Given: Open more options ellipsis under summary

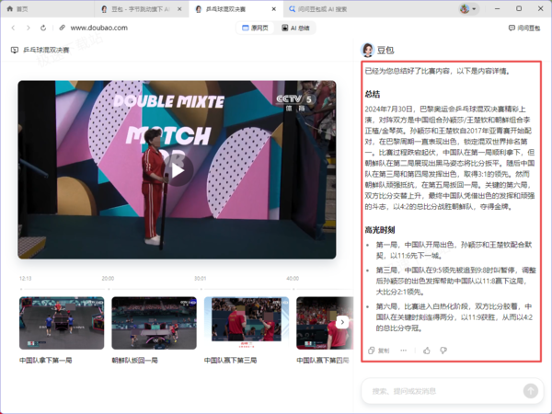Looking at the screenshot, I should pos(404,351).
